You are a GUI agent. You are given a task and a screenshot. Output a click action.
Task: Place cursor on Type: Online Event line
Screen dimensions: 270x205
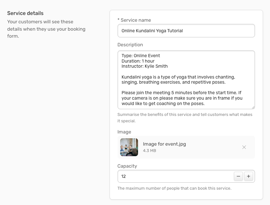[x=141, y=56]
